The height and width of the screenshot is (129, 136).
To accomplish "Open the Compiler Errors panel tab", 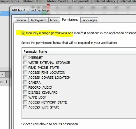I will [x=10, y=1].
